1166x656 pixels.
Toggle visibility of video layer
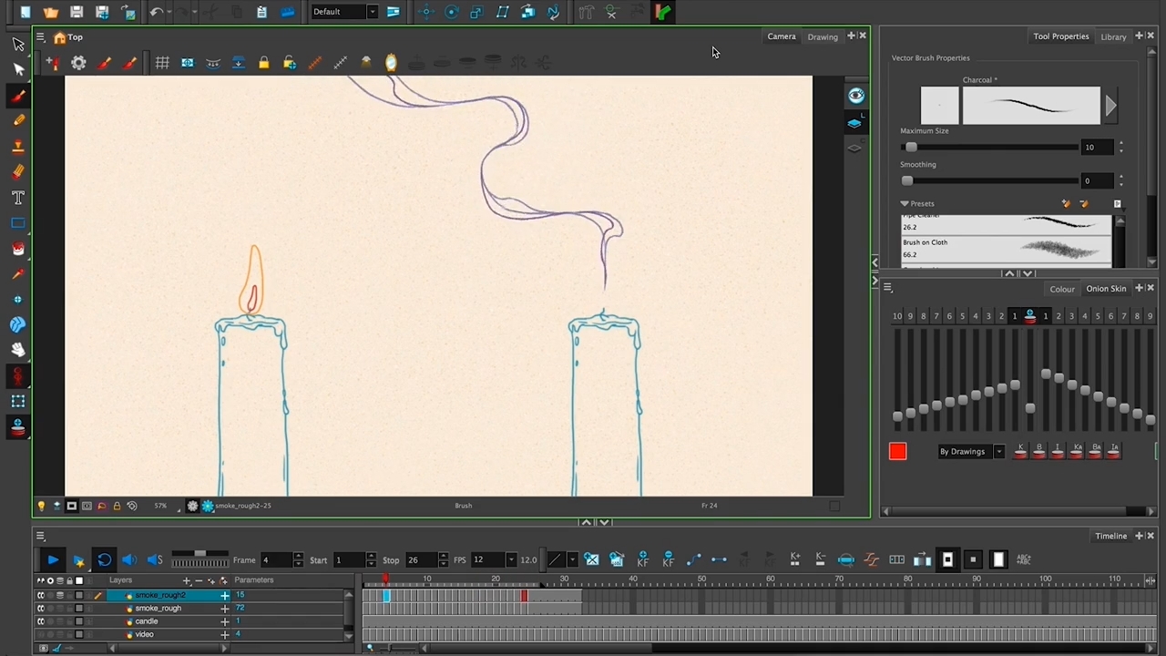tap(40, 634)
